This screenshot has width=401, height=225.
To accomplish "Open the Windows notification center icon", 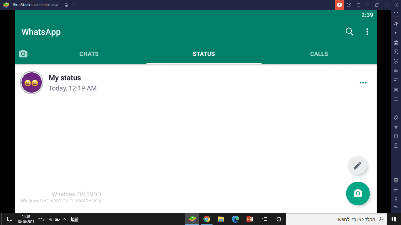I will point(9,219).
